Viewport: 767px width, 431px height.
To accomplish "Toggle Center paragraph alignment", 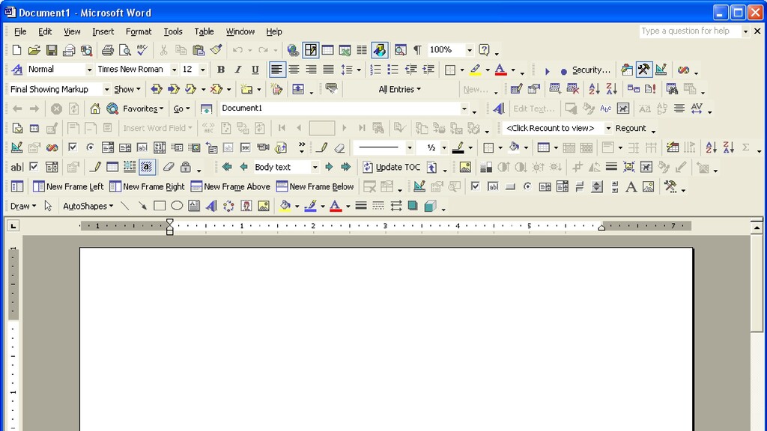I will (x=294, y=70).
